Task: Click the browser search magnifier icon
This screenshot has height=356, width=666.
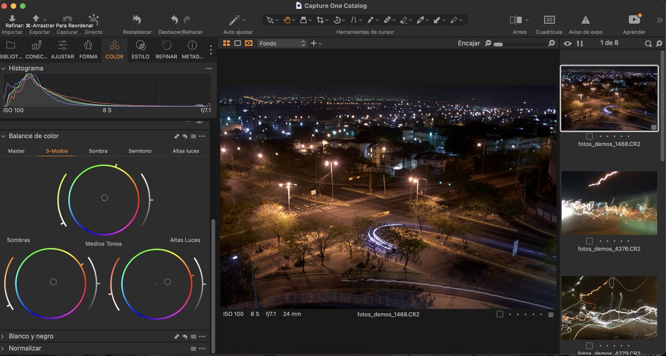Action: tap(648, 43)
